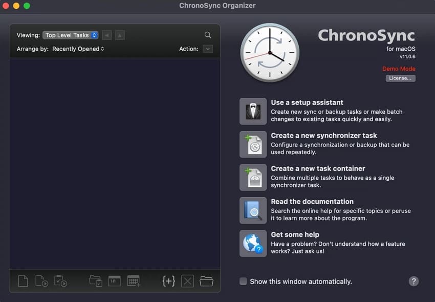This screenshot has height=302, width=435.
Task: Open the Arrange by Recently Opened popup
Action: point(78,49)
